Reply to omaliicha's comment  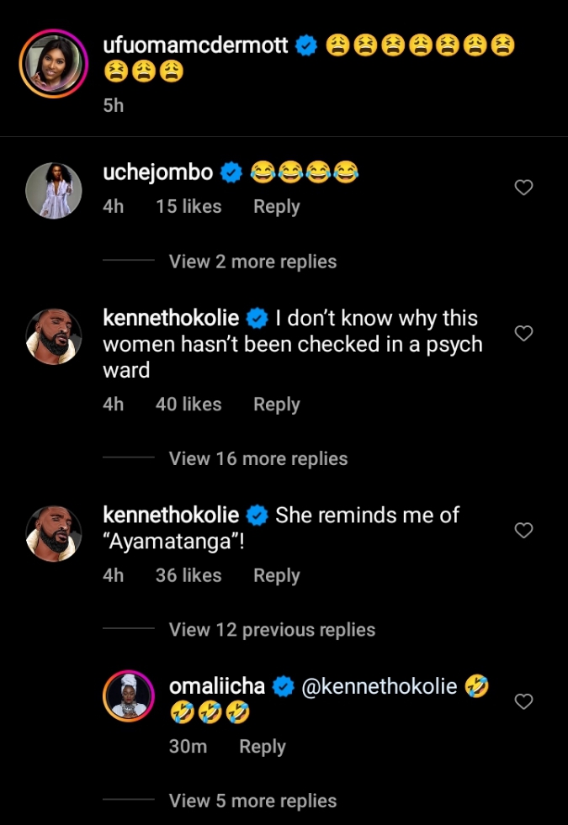pyautogui.click(x=262, y=747)
